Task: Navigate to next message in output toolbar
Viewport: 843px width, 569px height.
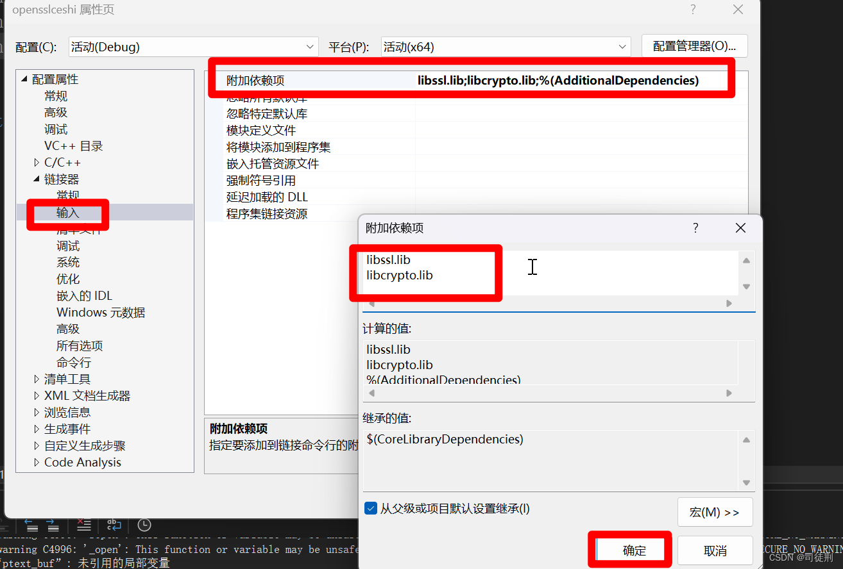Action: click(53, 525)
